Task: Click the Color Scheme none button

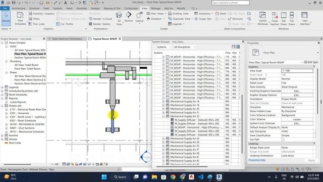Action: coord(297,119)
